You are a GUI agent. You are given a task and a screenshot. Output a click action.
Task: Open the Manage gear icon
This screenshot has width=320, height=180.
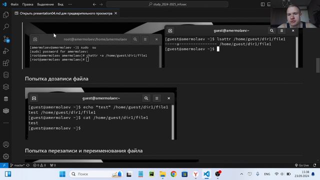click(6, 156)
